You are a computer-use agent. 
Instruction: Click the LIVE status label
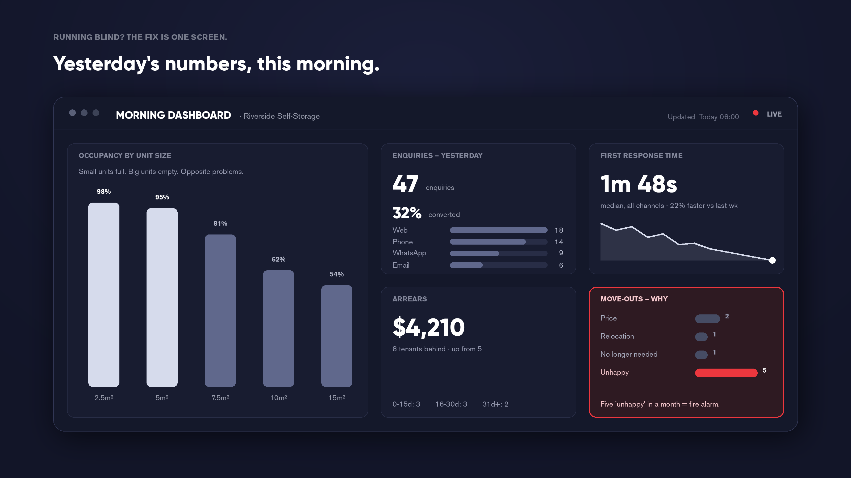[774, 114]
